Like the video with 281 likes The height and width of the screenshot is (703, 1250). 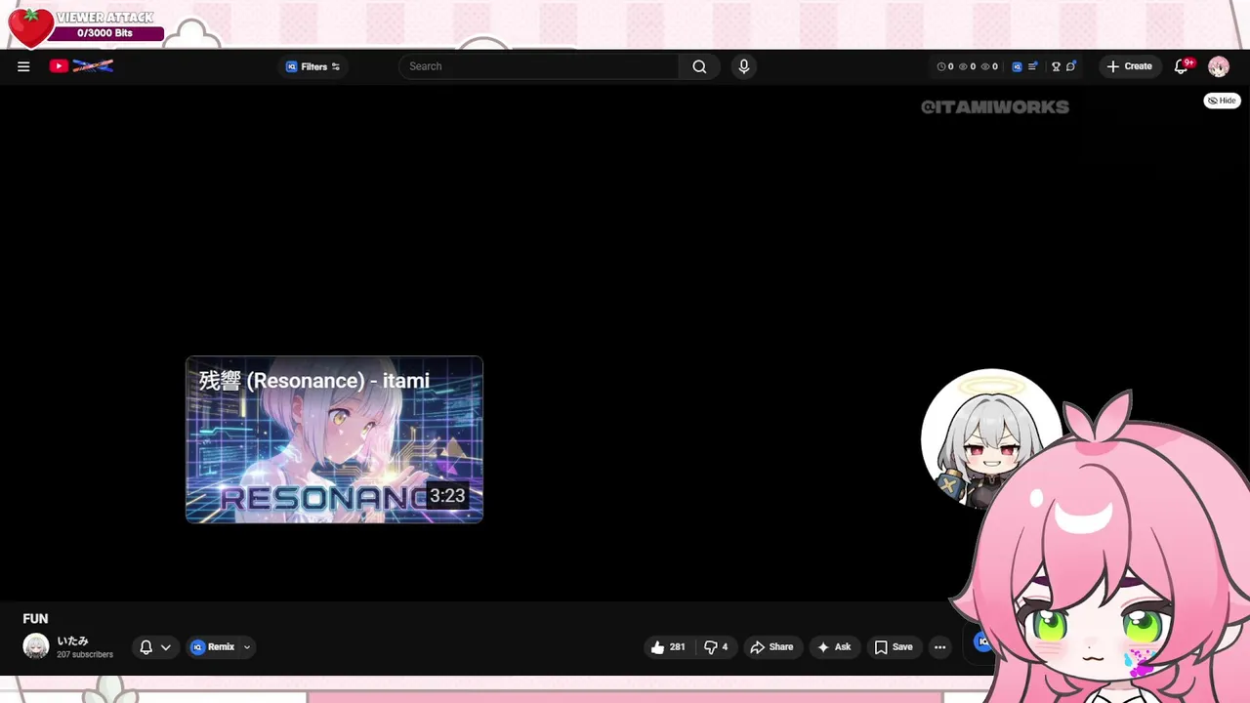pyautogui.click(x=668, y=646)
